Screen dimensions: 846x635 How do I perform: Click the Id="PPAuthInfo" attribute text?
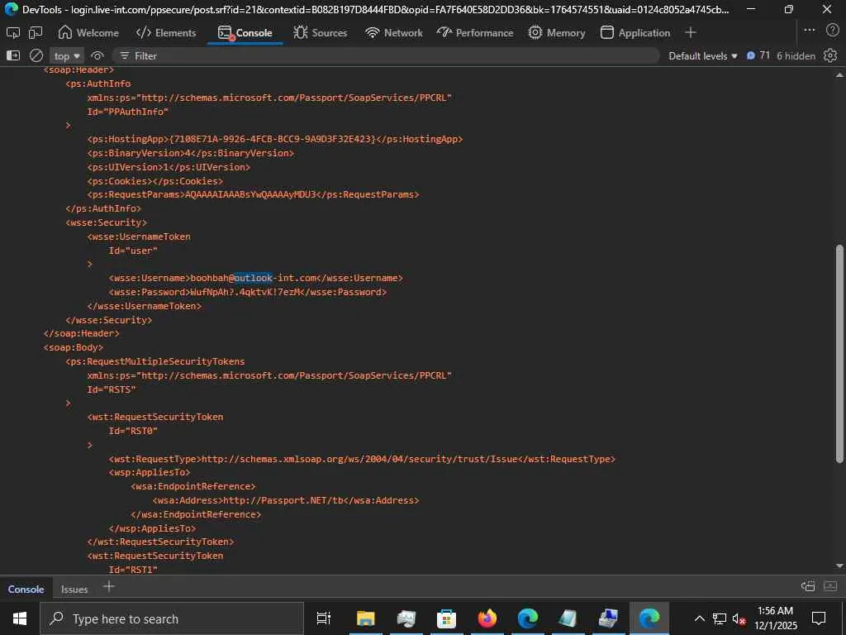(128, 112)
